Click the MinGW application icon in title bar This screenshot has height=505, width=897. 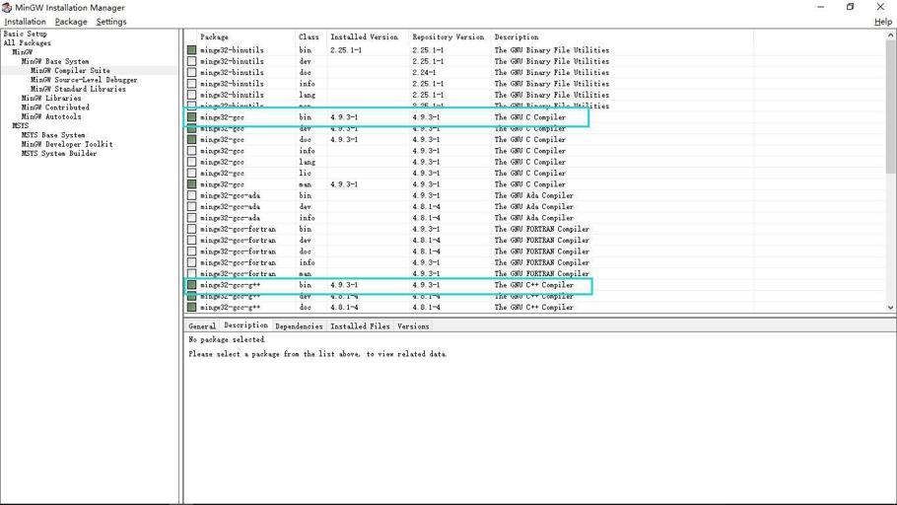[x=7, y=8]
